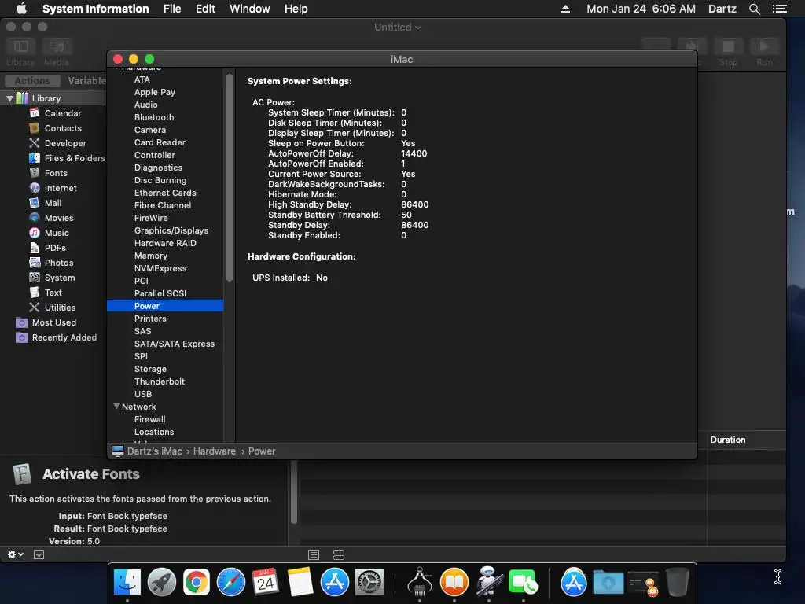Launch Google Chrome from the Dock

point(196,582)
